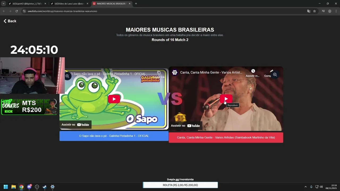The image size is (340, 191).
Task: Close the Vídeo de Lana Luíse tab
Action: tap(87, 4)
